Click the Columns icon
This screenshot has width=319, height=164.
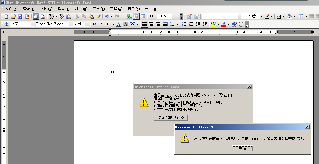(151, 16)
